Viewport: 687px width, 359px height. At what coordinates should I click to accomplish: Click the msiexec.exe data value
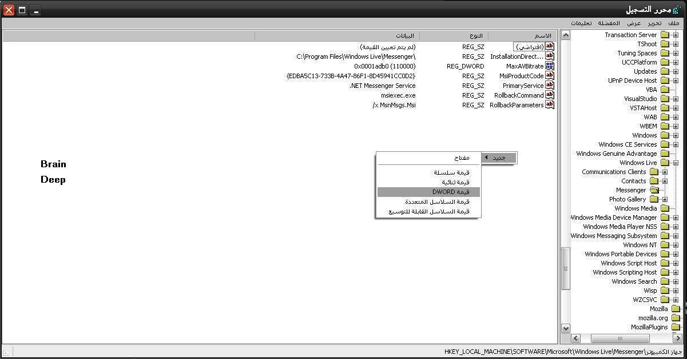coord(398,95)
